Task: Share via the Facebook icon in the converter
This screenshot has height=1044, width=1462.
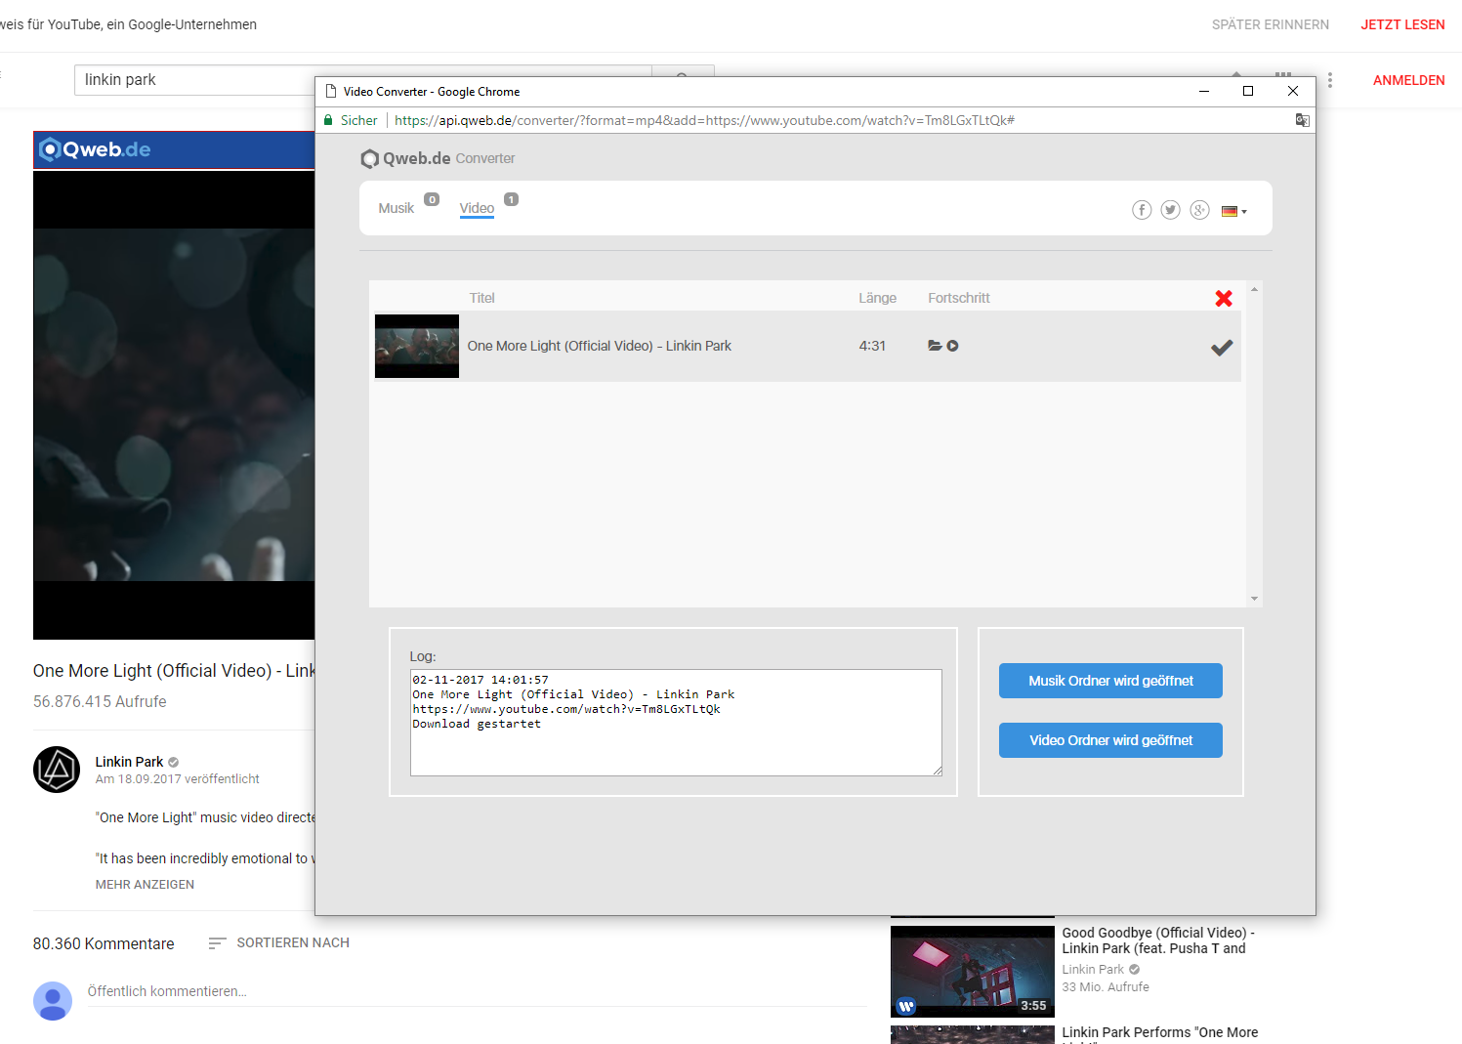Action: (x=1142, y=210)
